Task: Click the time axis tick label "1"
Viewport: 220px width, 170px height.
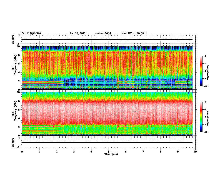Action: click(x=39, y=152)
